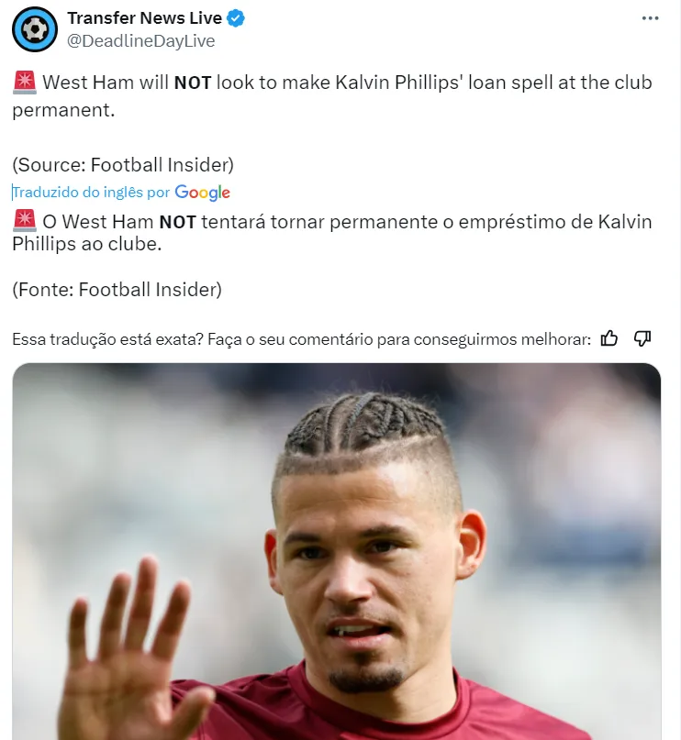Click the word 'permanent.' in the original tweet

tap(63, 110)
